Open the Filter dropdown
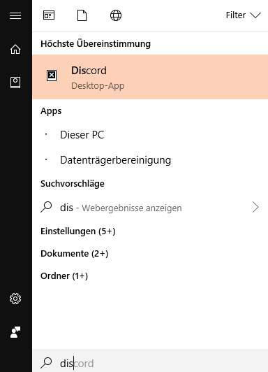Image resolution: width=268 pixels, height=372 pixels. click(x=244, y=15)
